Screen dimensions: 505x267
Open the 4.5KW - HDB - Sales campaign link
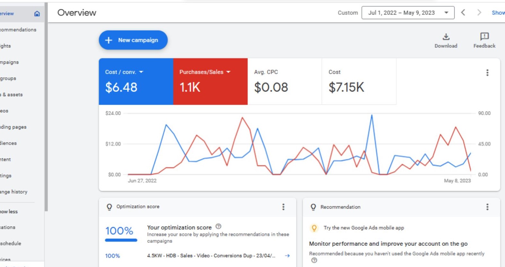click(x=211, y=256)
